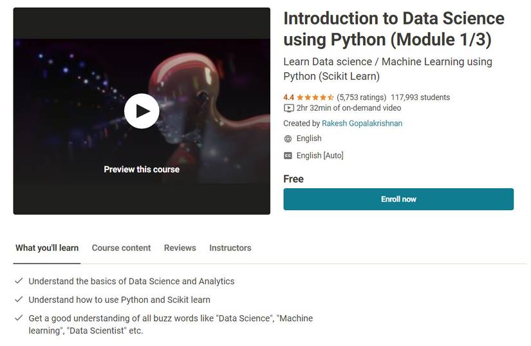
Task: Click the first checkmark icon in the list
Action: [19, 281]
